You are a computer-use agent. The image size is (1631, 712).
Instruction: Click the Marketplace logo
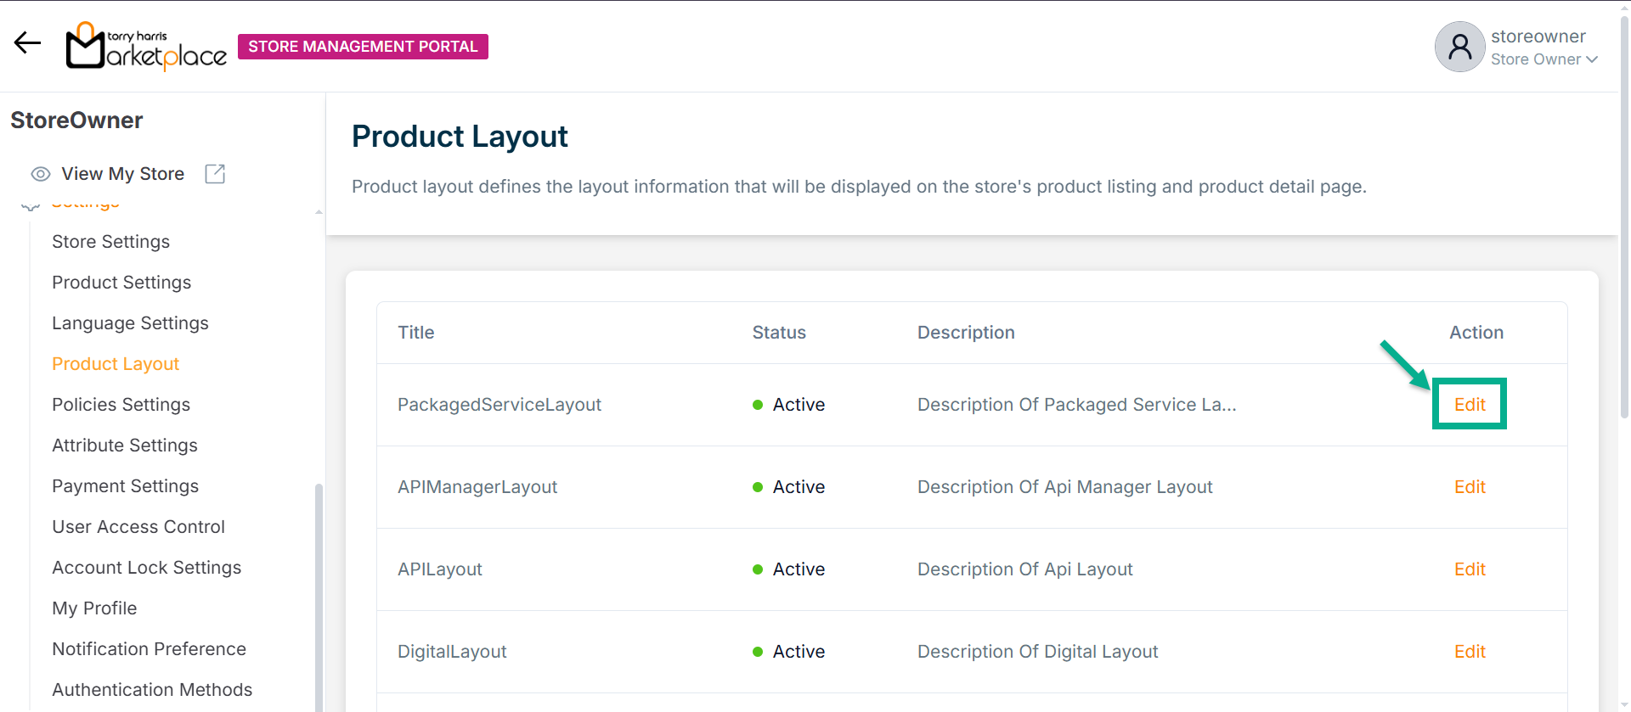pyautogui.click(x=146, y=47)
